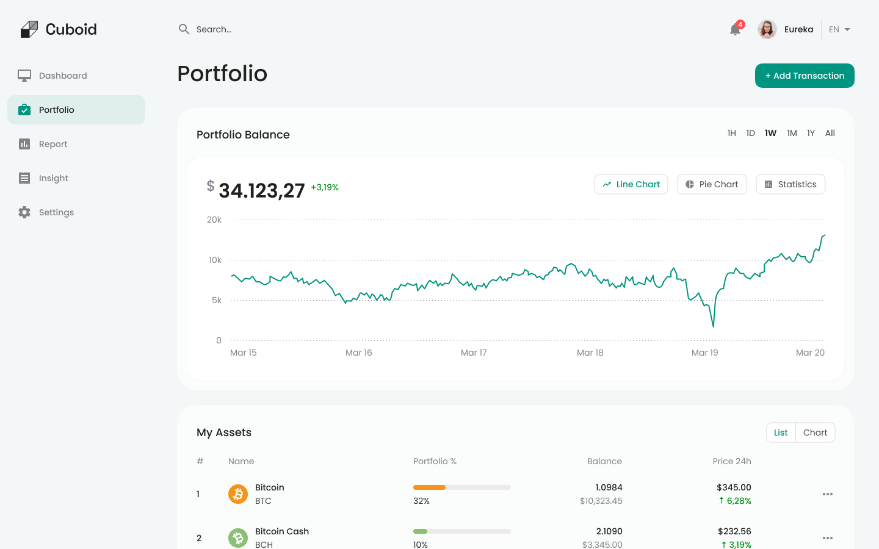Switch to Pie Chart view
Image resolution: width=879 pixels, height=549 pixels.
[x=712, y=184]
